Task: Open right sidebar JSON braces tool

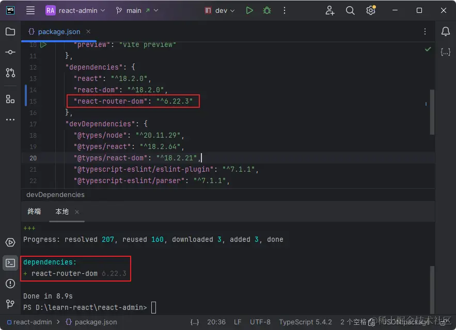Action: point(446,52)
